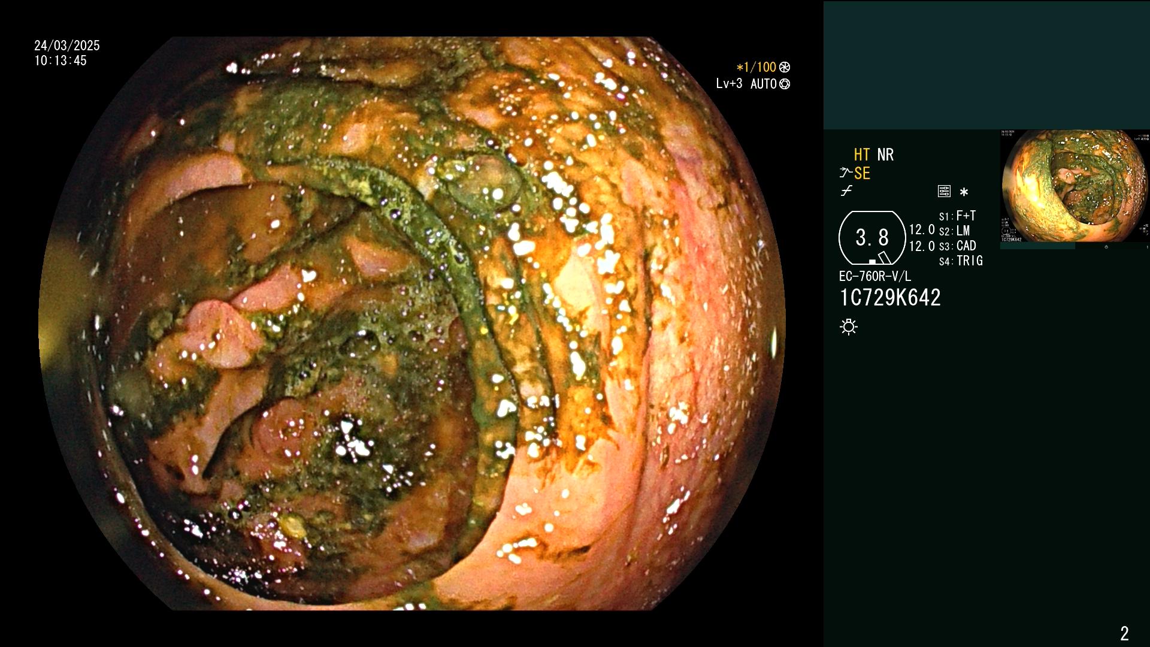Click the main endoscopic live image
The image size is (1150, 647).
[412, 323]
